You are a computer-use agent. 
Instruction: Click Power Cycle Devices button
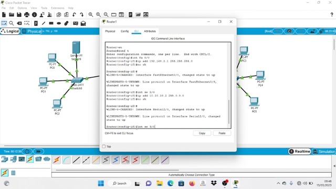click(27, 151)
